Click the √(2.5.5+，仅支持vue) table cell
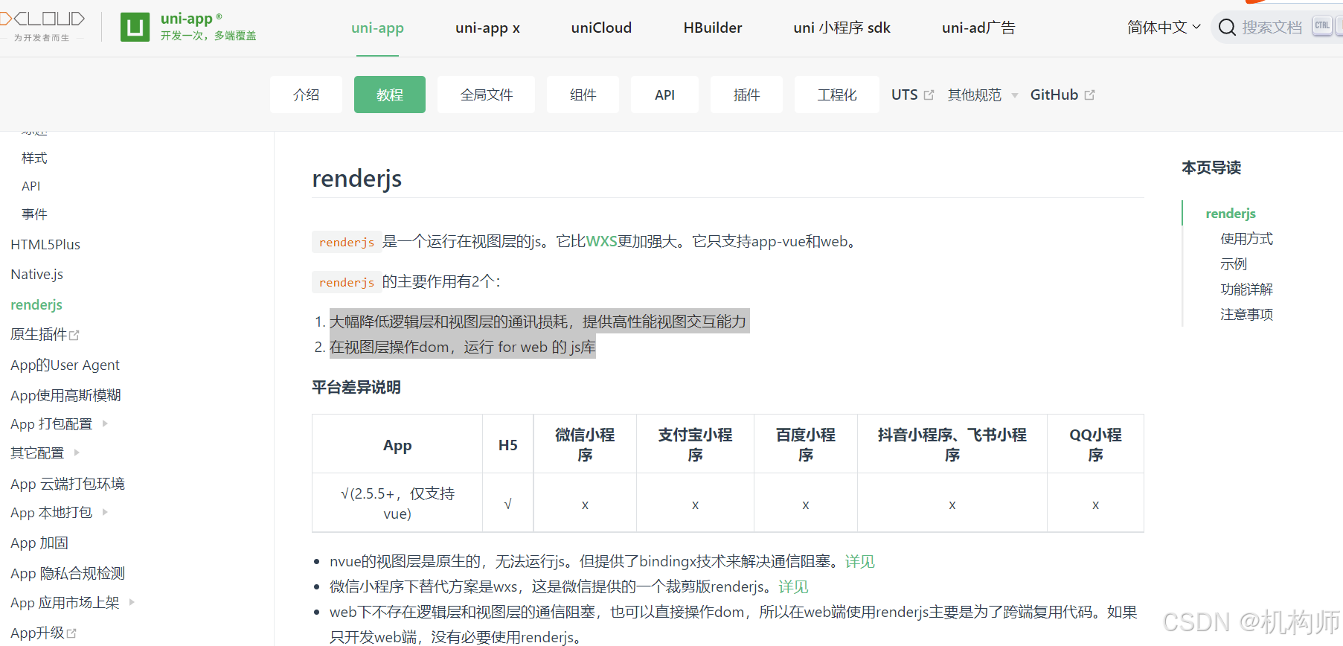 397,503
